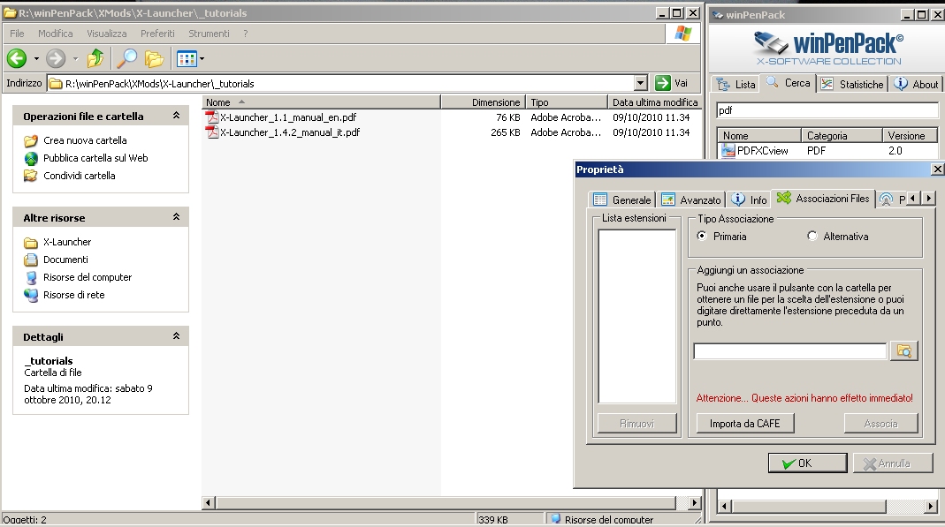945x527 pixels.
Task: Click the Condividi cartella icon
Action: click(x=31, y=176)
